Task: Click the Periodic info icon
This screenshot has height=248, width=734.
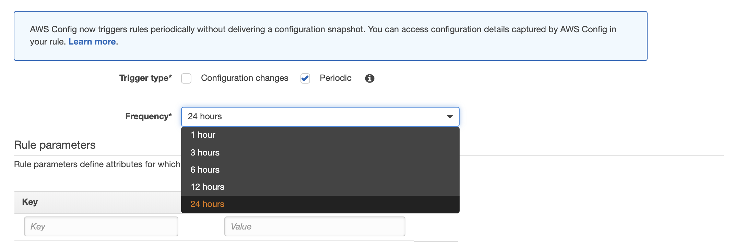Action: coord(369,78)
